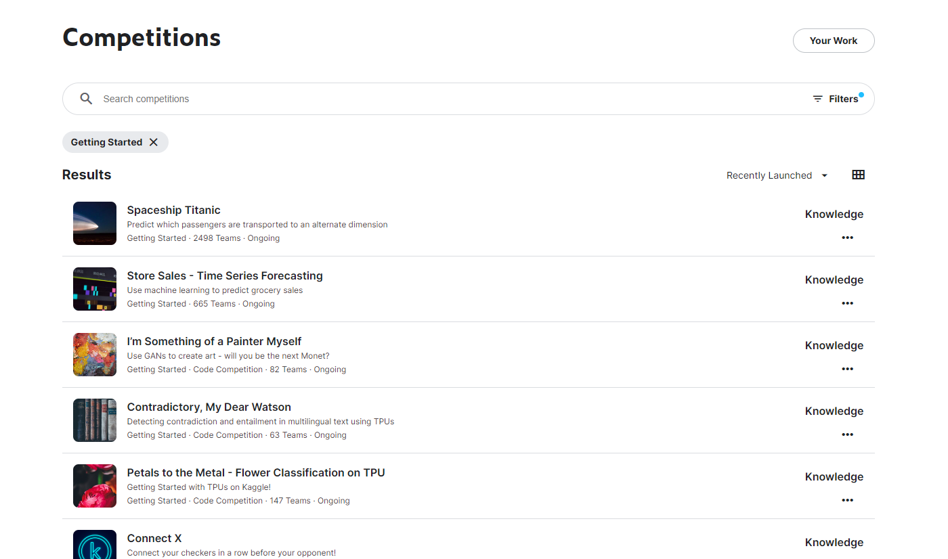Click 'Detecting contradiction and entailment' description

261,422
